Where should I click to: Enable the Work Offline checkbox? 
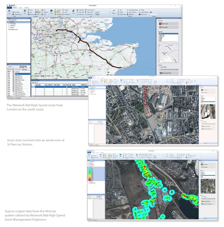click(x=160, y=67)
